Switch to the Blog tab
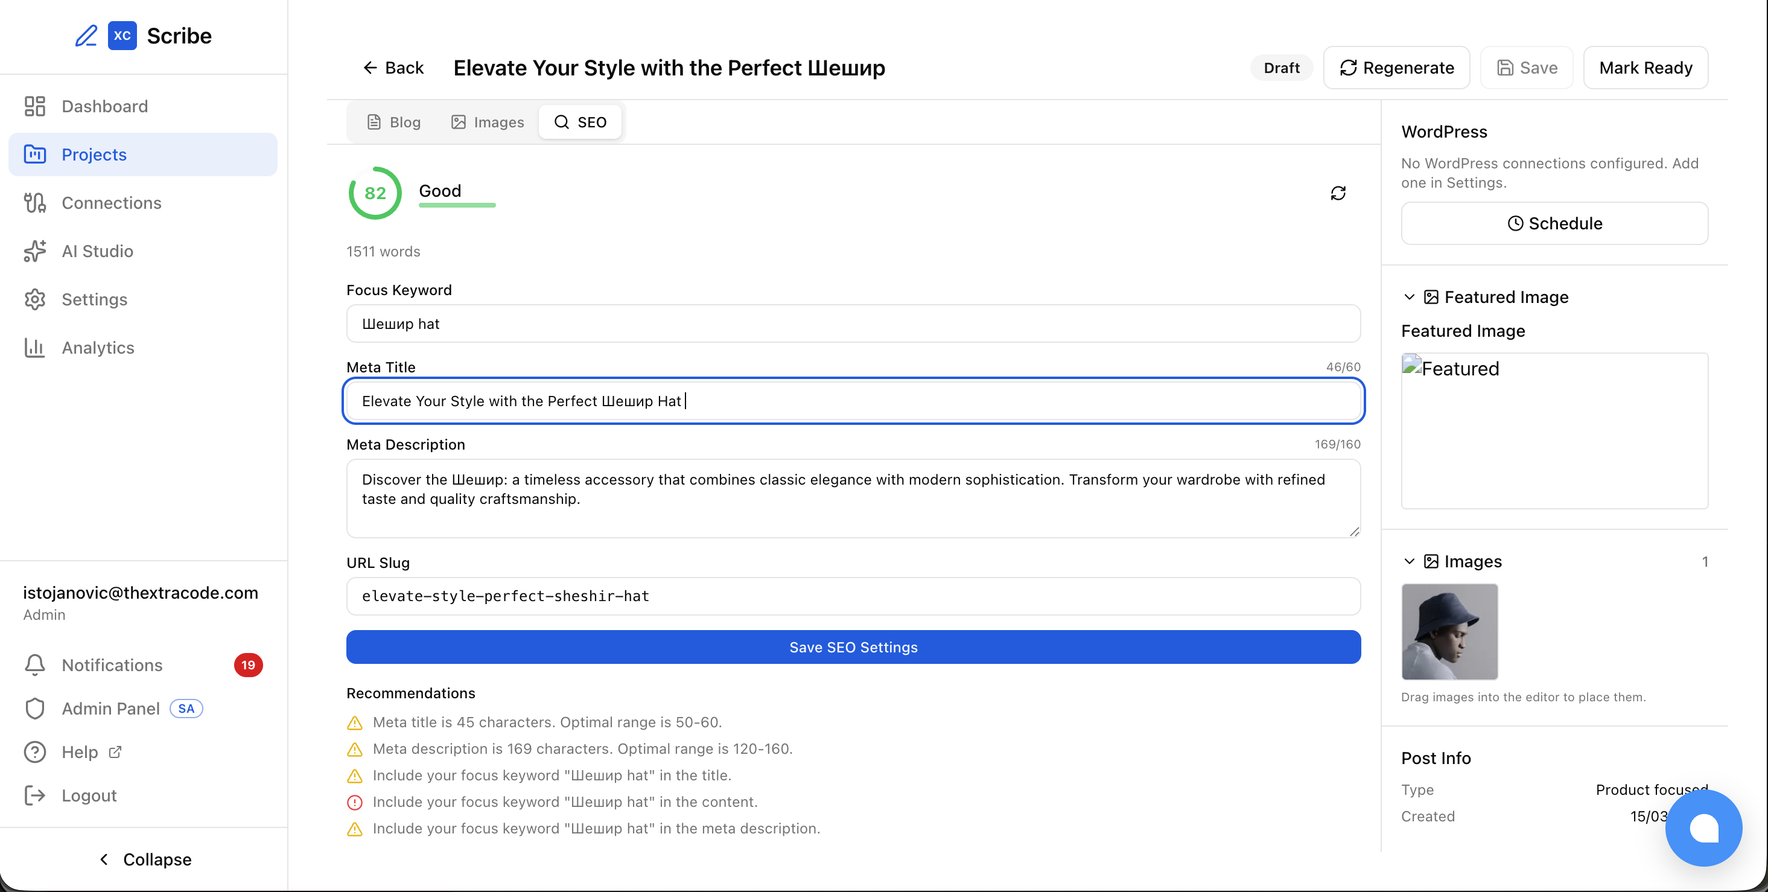 click(x=394, y=123)
